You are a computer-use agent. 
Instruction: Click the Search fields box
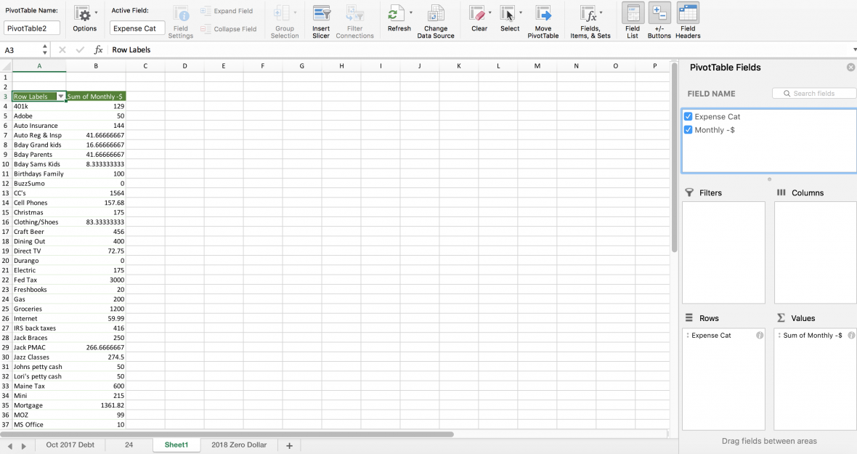tap(814, 94)
